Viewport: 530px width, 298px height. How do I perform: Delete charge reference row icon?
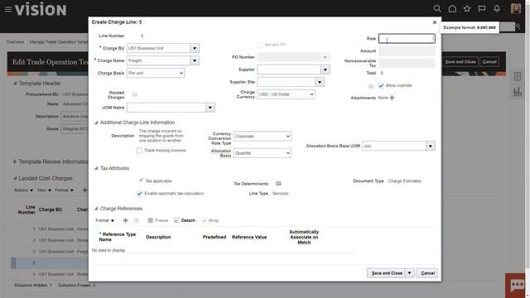(137, 220)
